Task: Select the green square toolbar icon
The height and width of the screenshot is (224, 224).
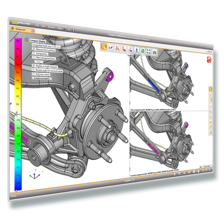Action: pyautogui.click(x=142, y=51)
